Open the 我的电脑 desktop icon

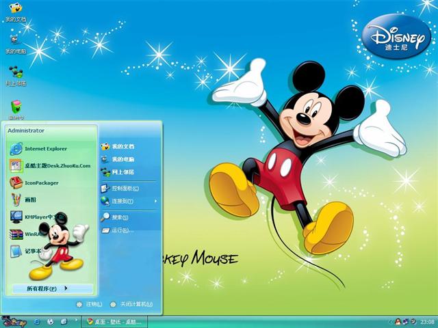tap(16, 44)
